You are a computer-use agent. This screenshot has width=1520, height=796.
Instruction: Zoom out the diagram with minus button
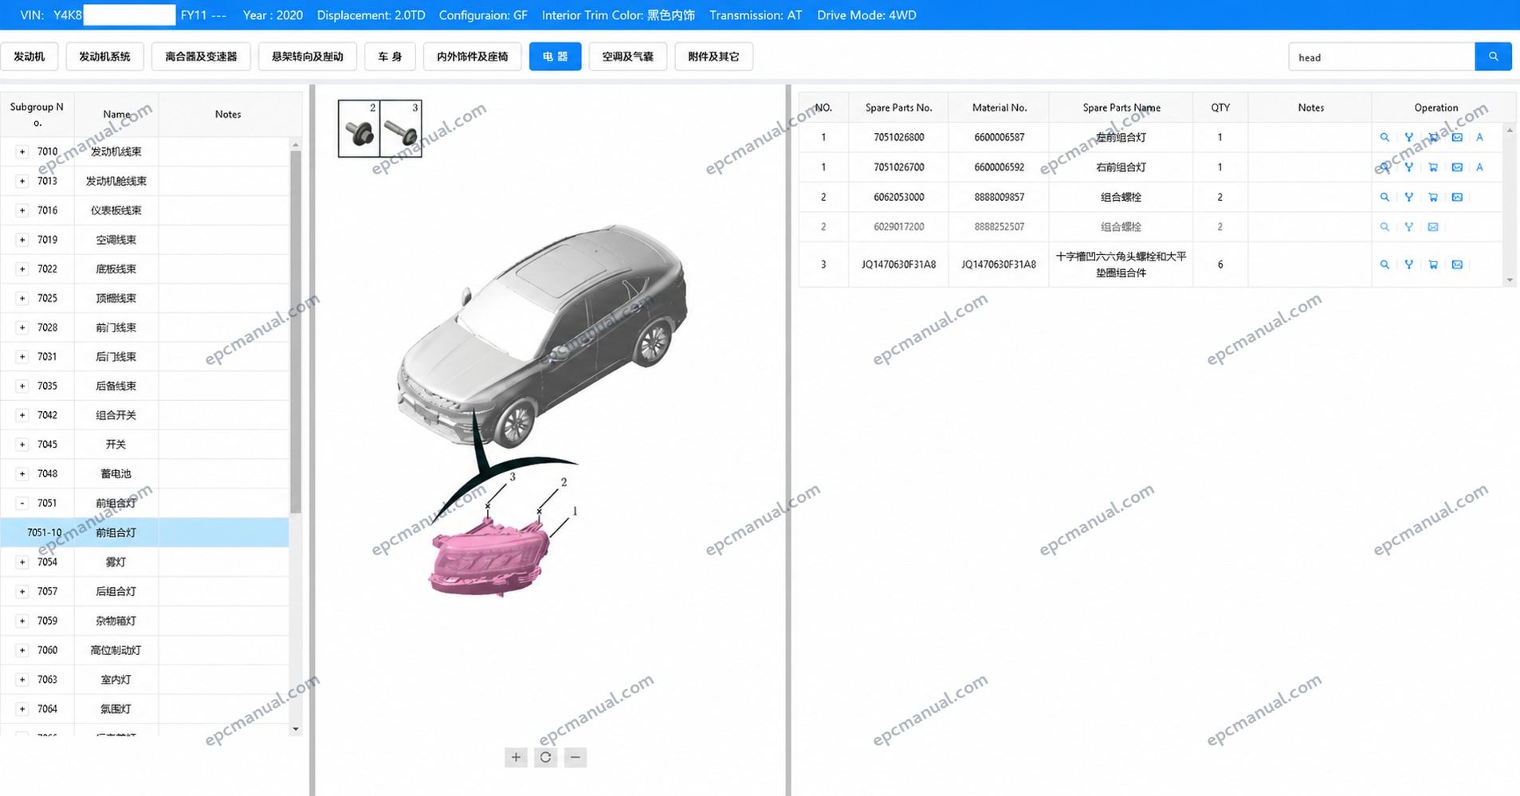[575, 757]
